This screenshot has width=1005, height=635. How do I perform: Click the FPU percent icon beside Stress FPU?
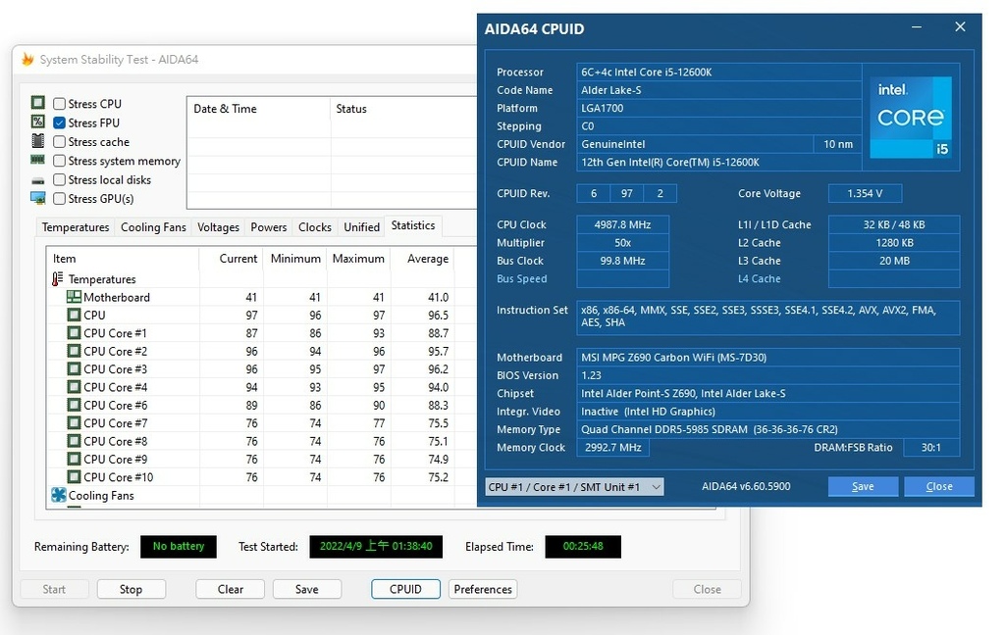tap(38, 122)
